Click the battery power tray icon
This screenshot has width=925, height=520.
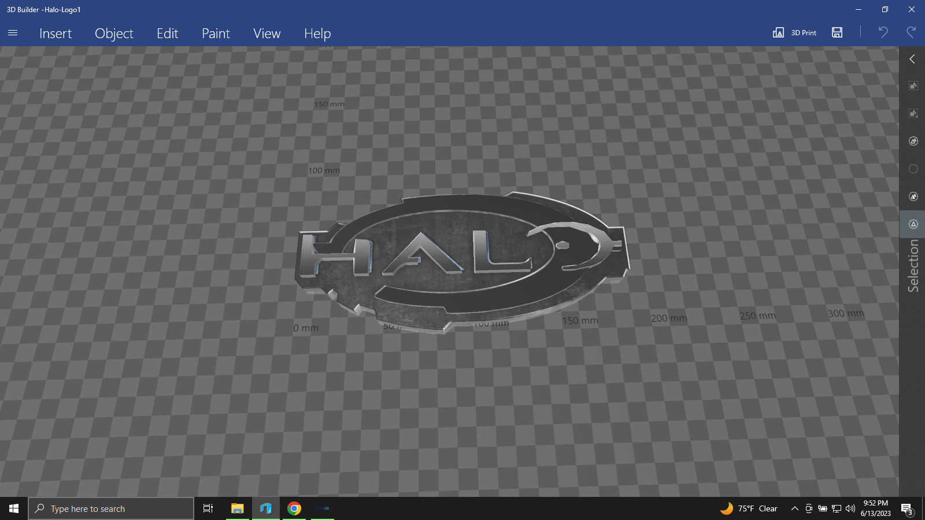[823, 508]
